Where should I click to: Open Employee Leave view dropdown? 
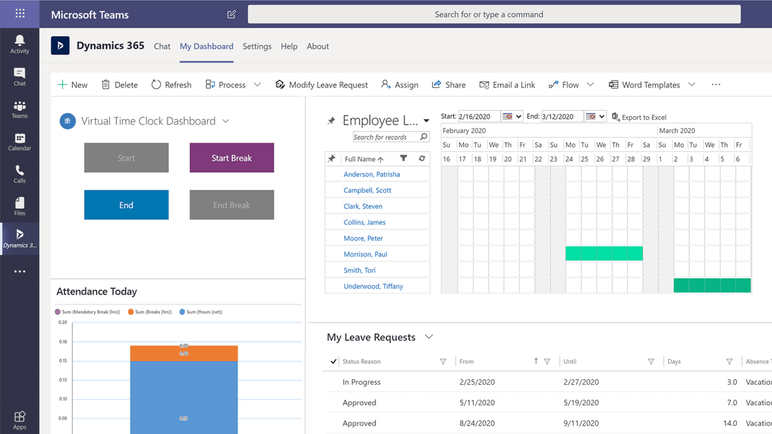click(x=426, y=121)
